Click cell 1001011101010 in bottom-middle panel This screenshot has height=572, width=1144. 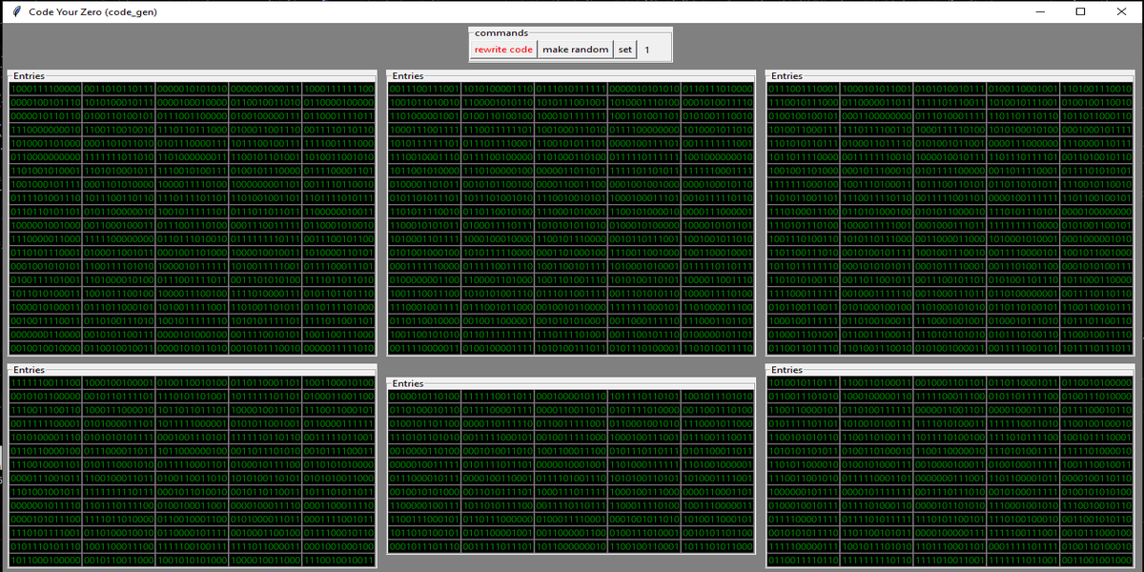(719, 396)
